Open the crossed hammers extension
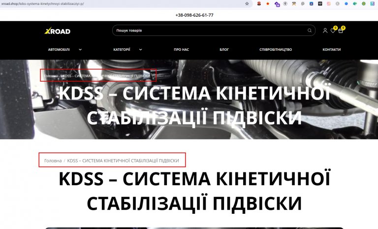378x229 pixels. [x=294, y=3]
